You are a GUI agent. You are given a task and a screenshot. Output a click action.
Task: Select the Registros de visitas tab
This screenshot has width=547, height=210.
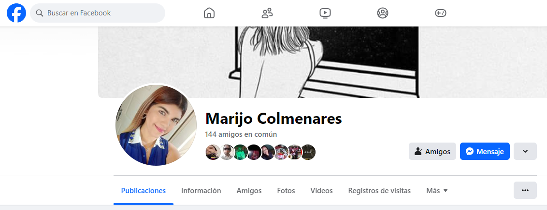click(x=379, y=191)
